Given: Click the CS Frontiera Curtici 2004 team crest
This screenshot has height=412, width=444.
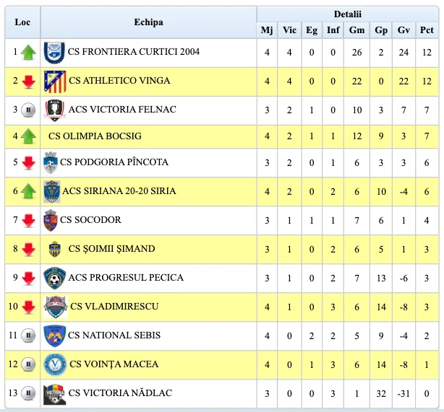Looking at the screenshot, I should click(x=54, y=53).
